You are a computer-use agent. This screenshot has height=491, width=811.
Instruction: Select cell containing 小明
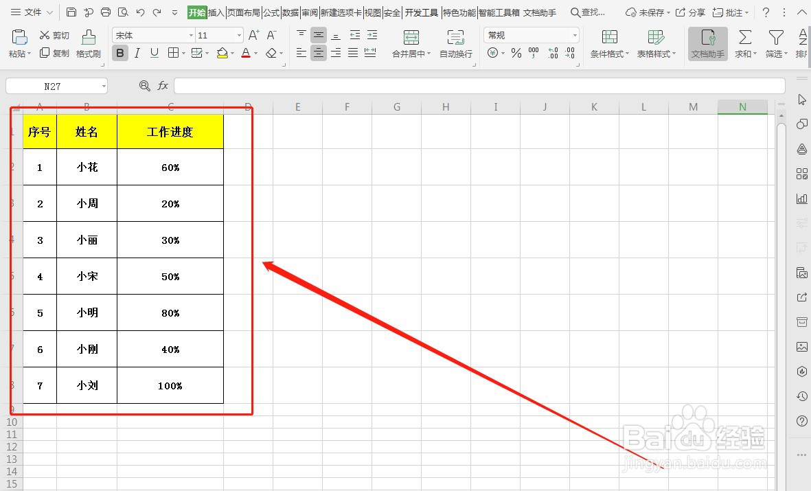click(x=87, y=312)
